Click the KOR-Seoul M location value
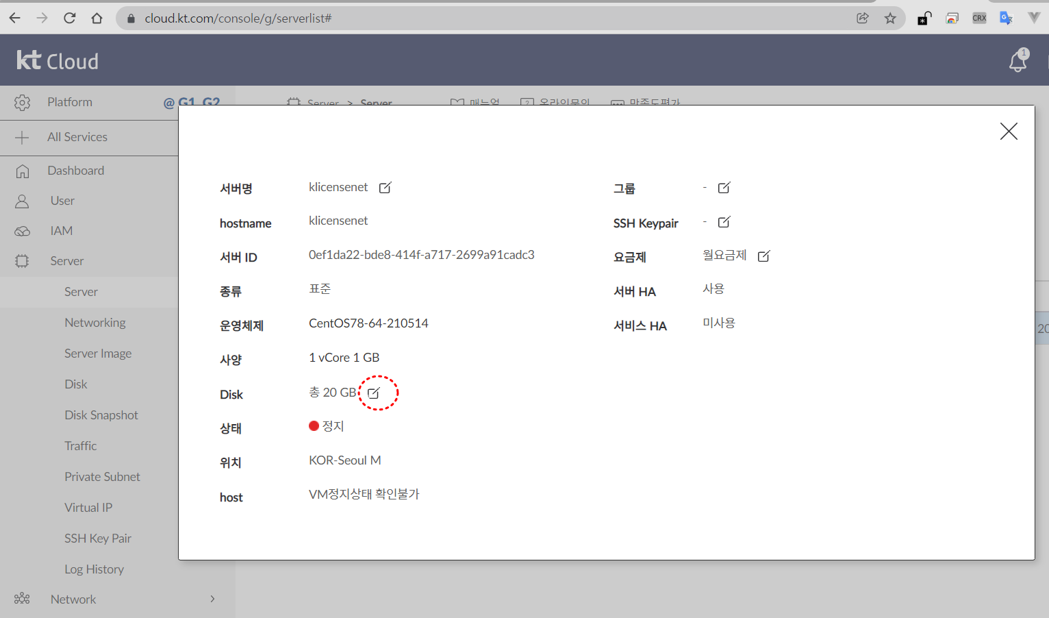 pyautogui.click(x=345, y=460)
